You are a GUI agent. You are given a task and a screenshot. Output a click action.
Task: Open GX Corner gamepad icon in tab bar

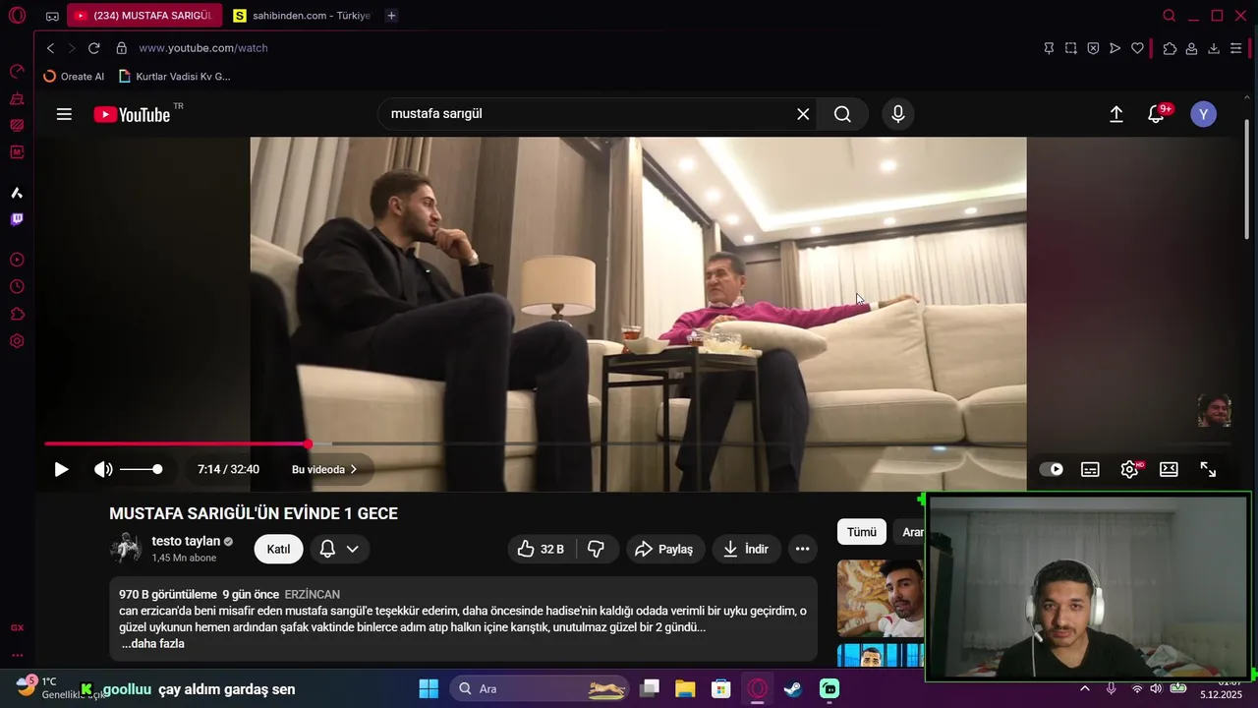(52, 16)
